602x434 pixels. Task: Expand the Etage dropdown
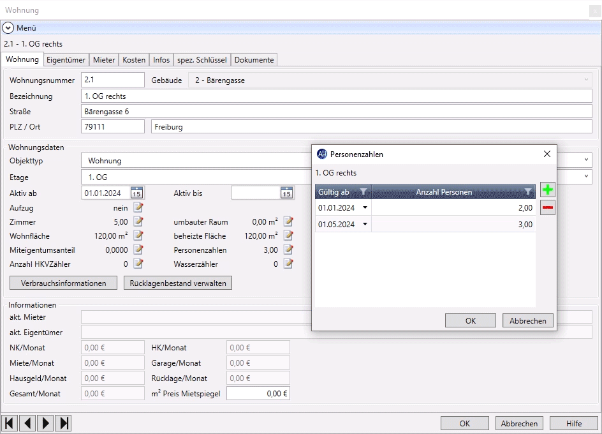coord(586,176)
